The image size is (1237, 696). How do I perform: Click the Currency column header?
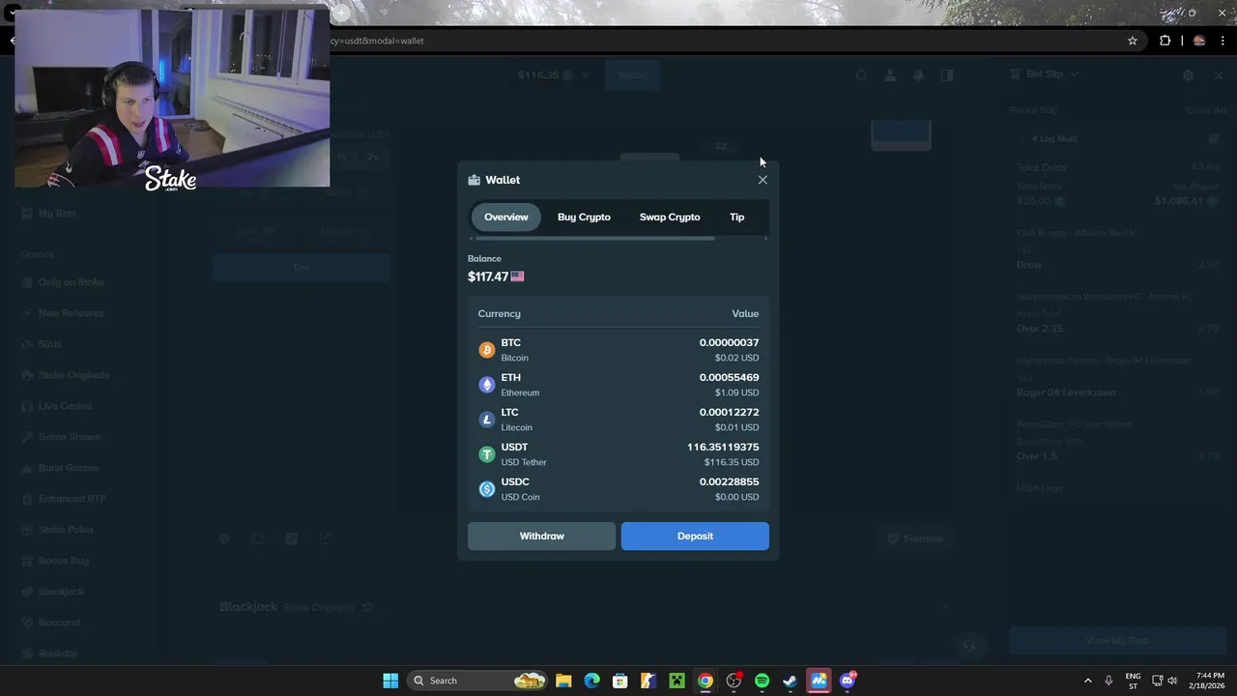pos(500,313)
